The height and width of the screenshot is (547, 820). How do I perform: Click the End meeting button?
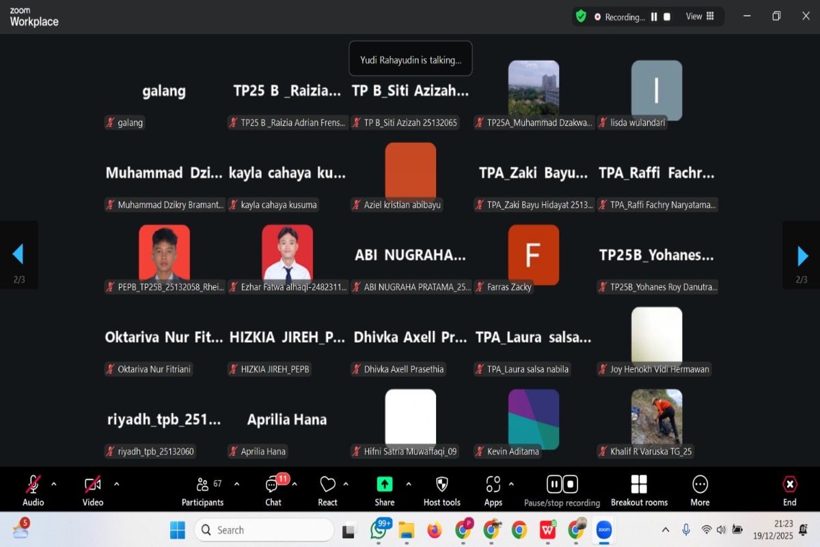click(x=789, y=491)
